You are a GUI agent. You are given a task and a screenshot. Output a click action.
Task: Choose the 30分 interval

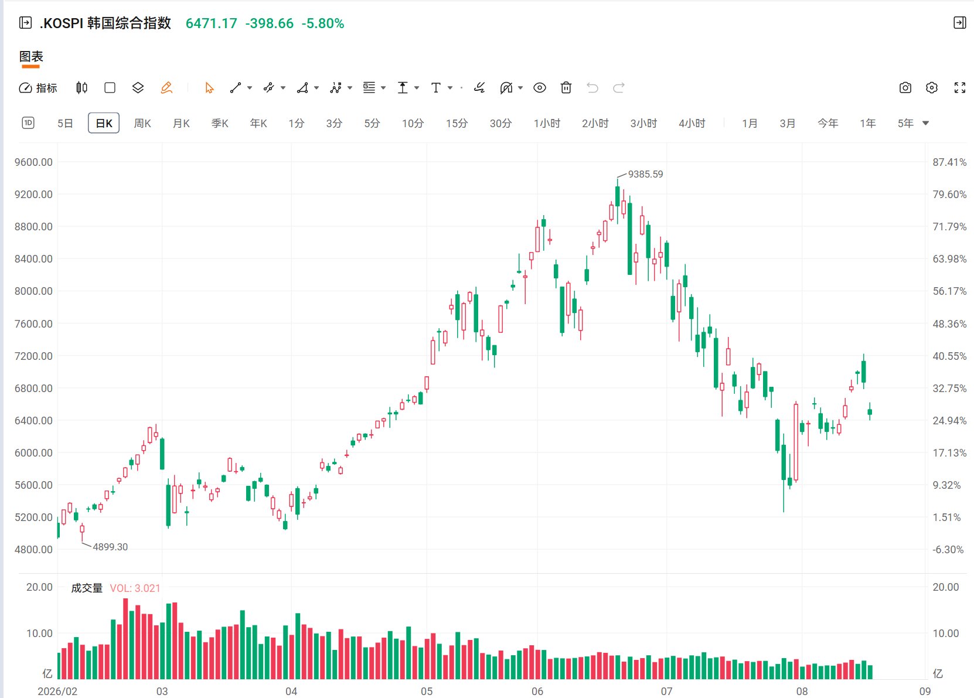tap(501, 123)
